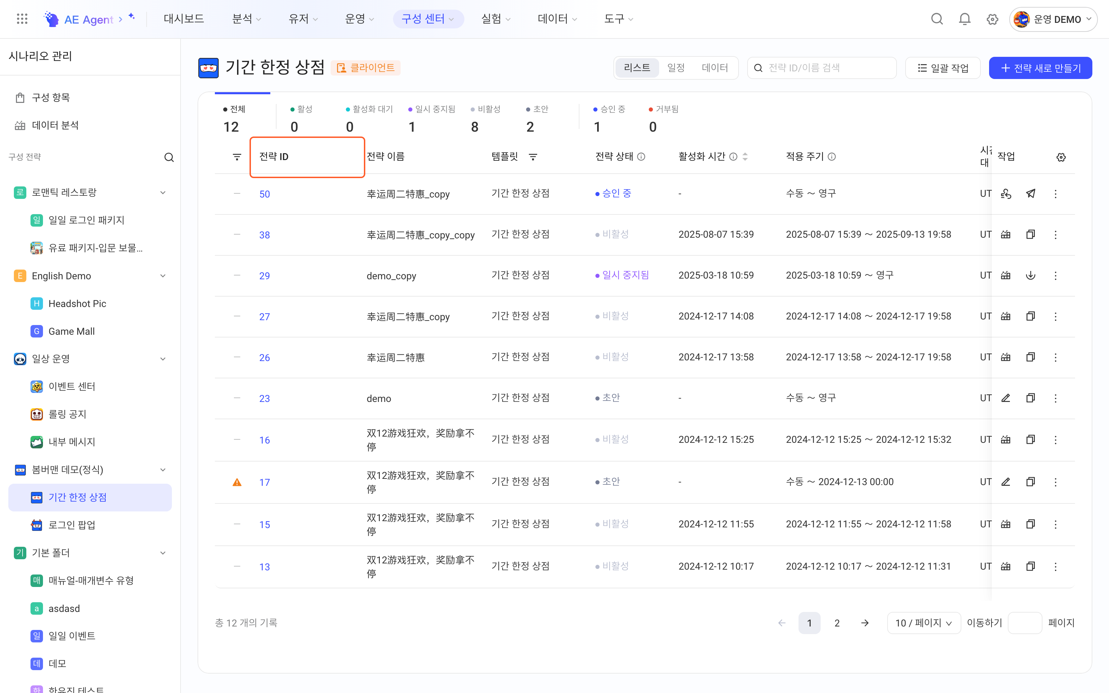Viewport: 1109px width, 693px height.
Task: Open table column settings gear
Action: point(1061,157)
